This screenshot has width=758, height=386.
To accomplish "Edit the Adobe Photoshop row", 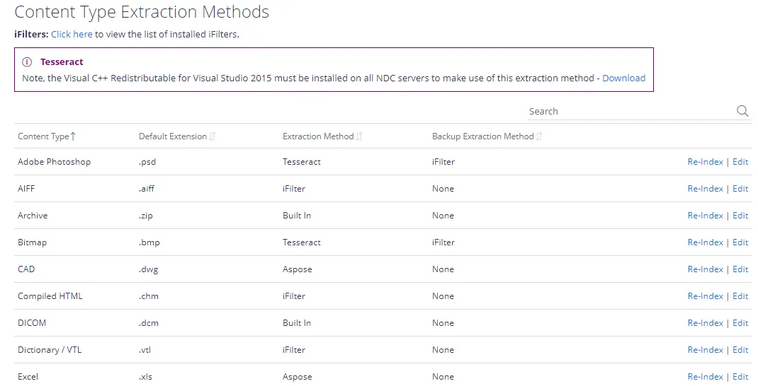I will click(740, 162).
